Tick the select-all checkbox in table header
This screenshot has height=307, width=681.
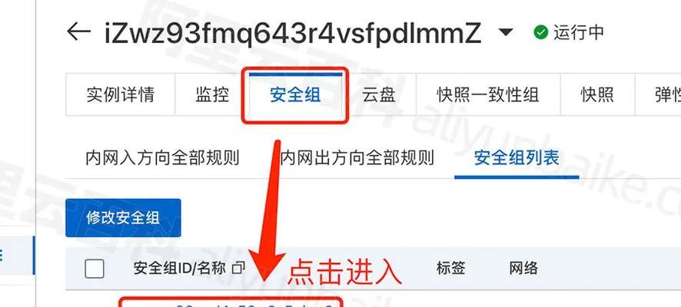point(95,269)
